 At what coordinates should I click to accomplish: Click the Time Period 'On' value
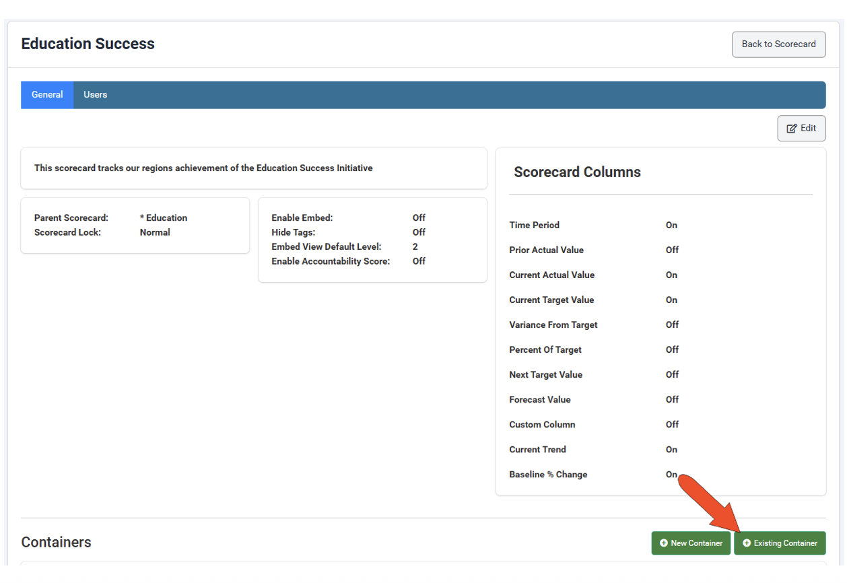(671, 226)
